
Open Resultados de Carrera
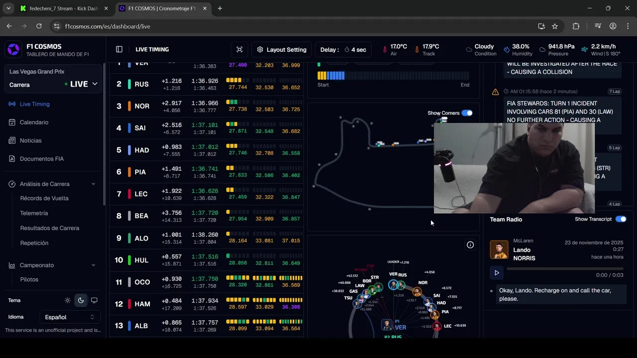pyautogui.click(x=49, y=228)
